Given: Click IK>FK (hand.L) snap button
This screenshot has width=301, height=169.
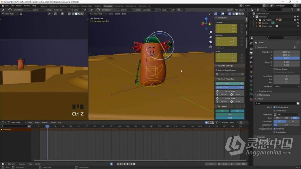Looking at the screenshot, I should (231, 98).
